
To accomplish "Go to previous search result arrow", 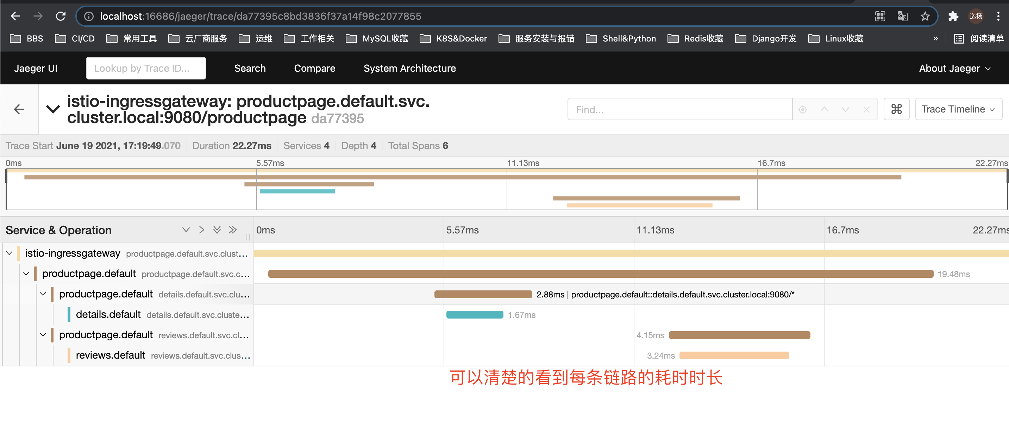I will click(824, 109).
